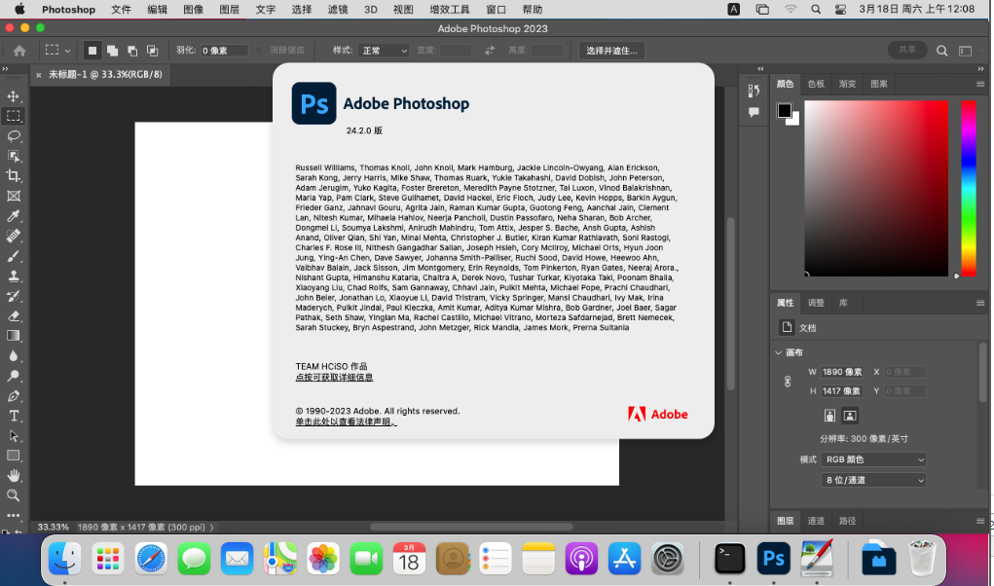Select the Crop tool
994x586 pixels.
point(14,176)
